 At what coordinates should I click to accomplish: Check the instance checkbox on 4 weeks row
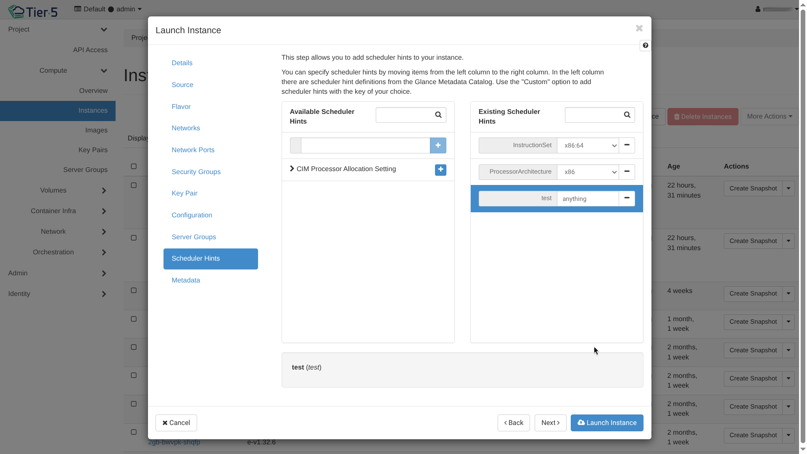(134, 290)
